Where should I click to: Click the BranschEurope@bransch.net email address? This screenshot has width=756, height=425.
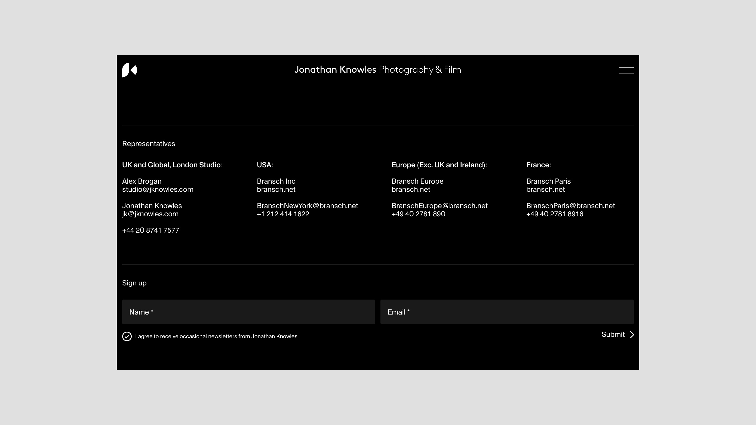(439, 205)
